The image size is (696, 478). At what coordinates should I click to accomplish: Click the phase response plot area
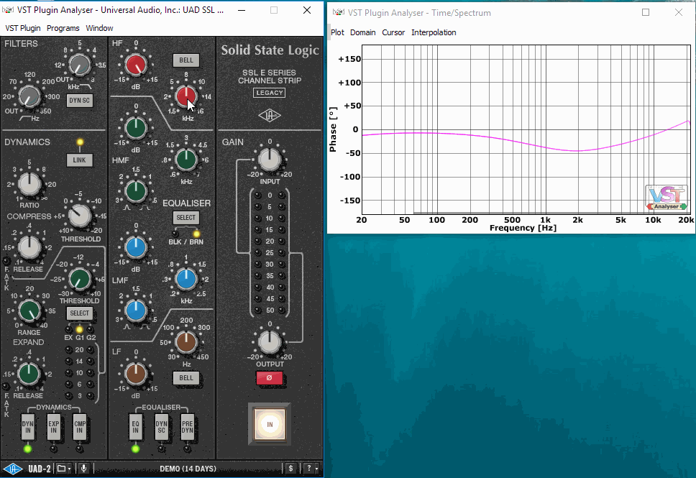tap(526, 129)
